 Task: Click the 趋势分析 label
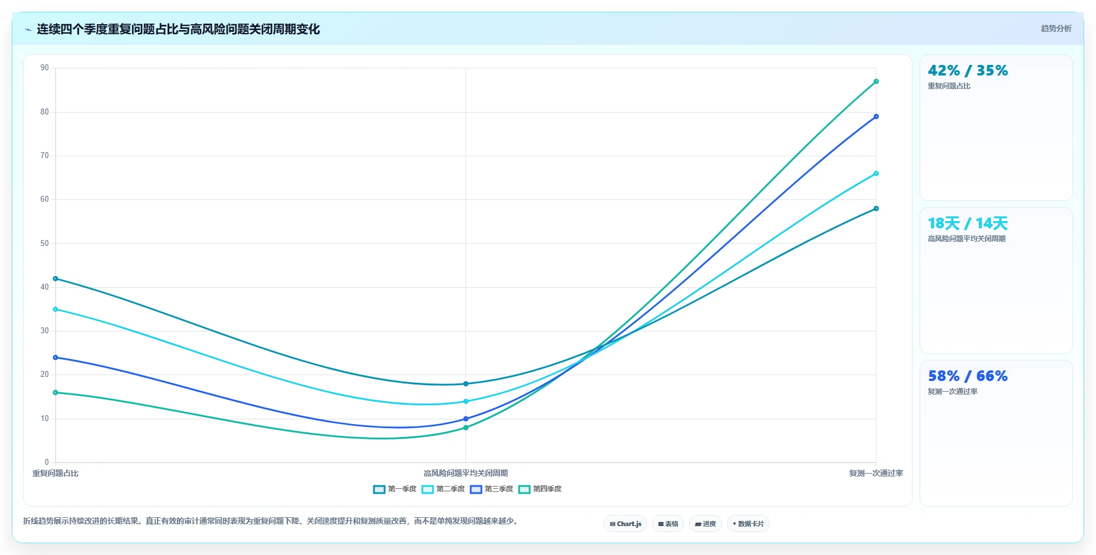(x=1056, y=28)
